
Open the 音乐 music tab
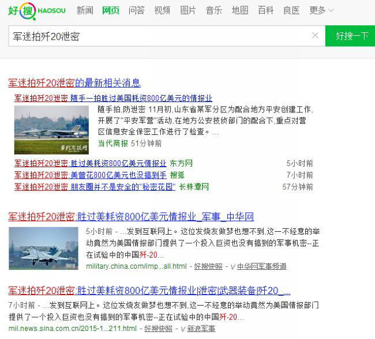point(214,10)
